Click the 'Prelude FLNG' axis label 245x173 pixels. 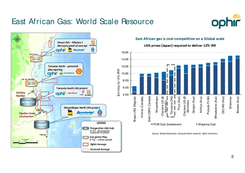208,105
